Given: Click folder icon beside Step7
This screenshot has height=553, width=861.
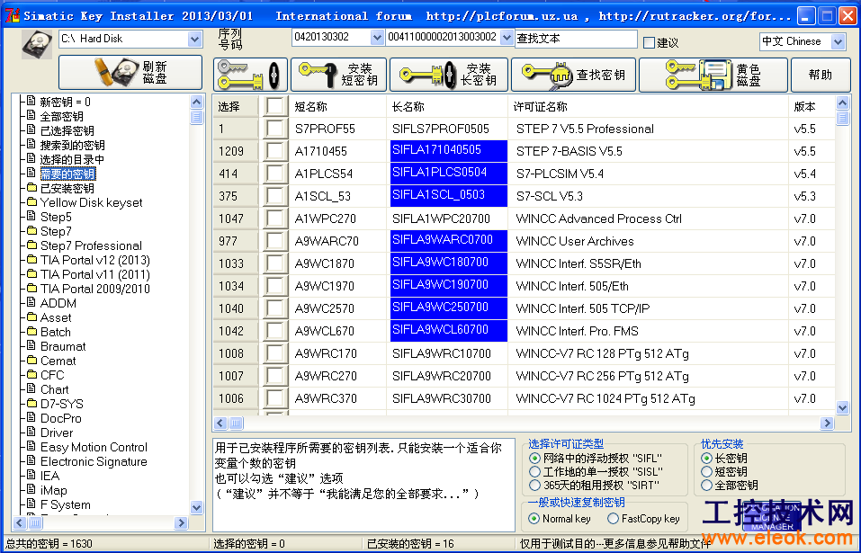Looking at the screenshot, I should [x=31, y=230].
